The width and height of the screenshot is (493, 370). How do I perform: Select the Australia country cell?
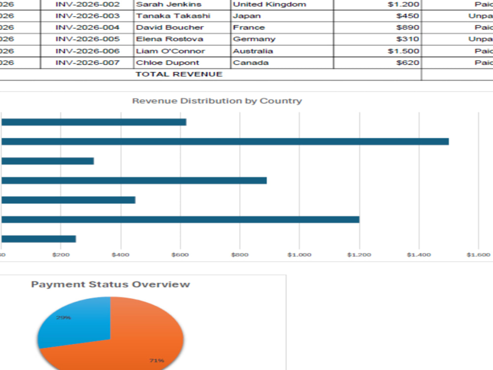[x=282, y=51]
